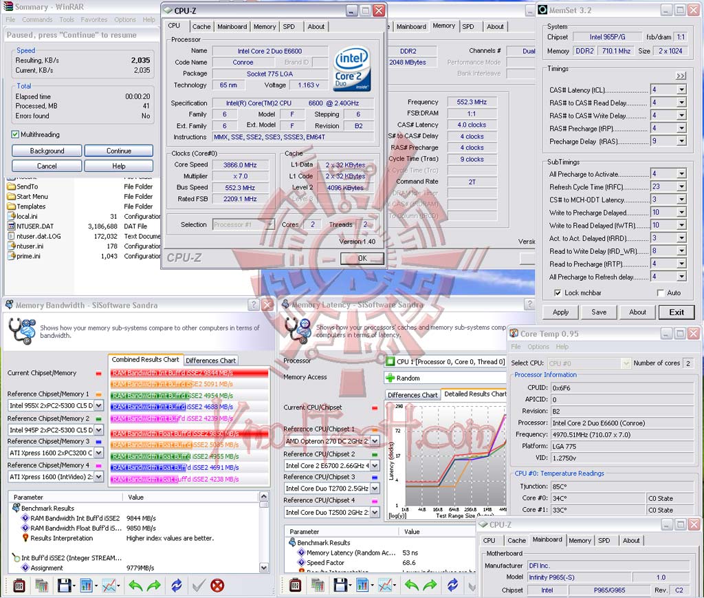Screen dimensions: 704x598
Task: Click green forward arrow in Memory Bandwidth toolbar
Action: click(154, 586)
